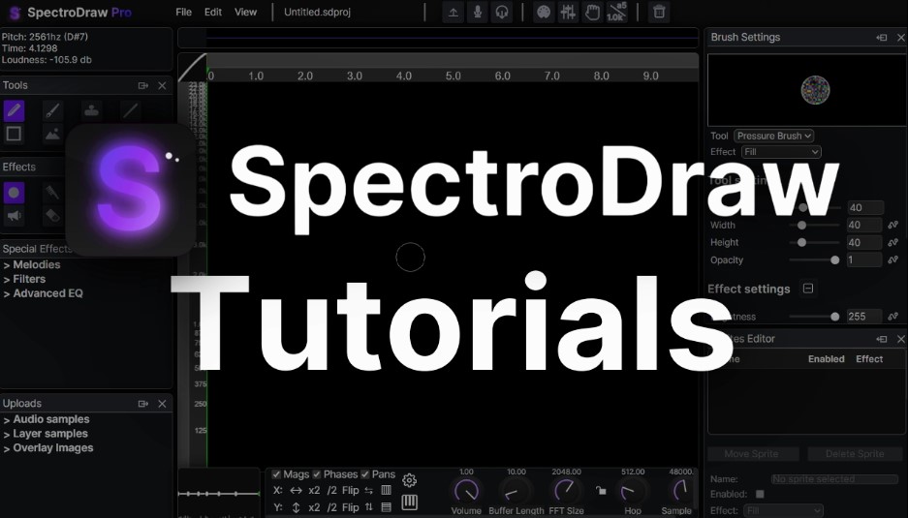The image size is (908, 518).
Task: Click the Y axis fit-height arrows icon
Action: pyautogui.click(x=296, y=507)
